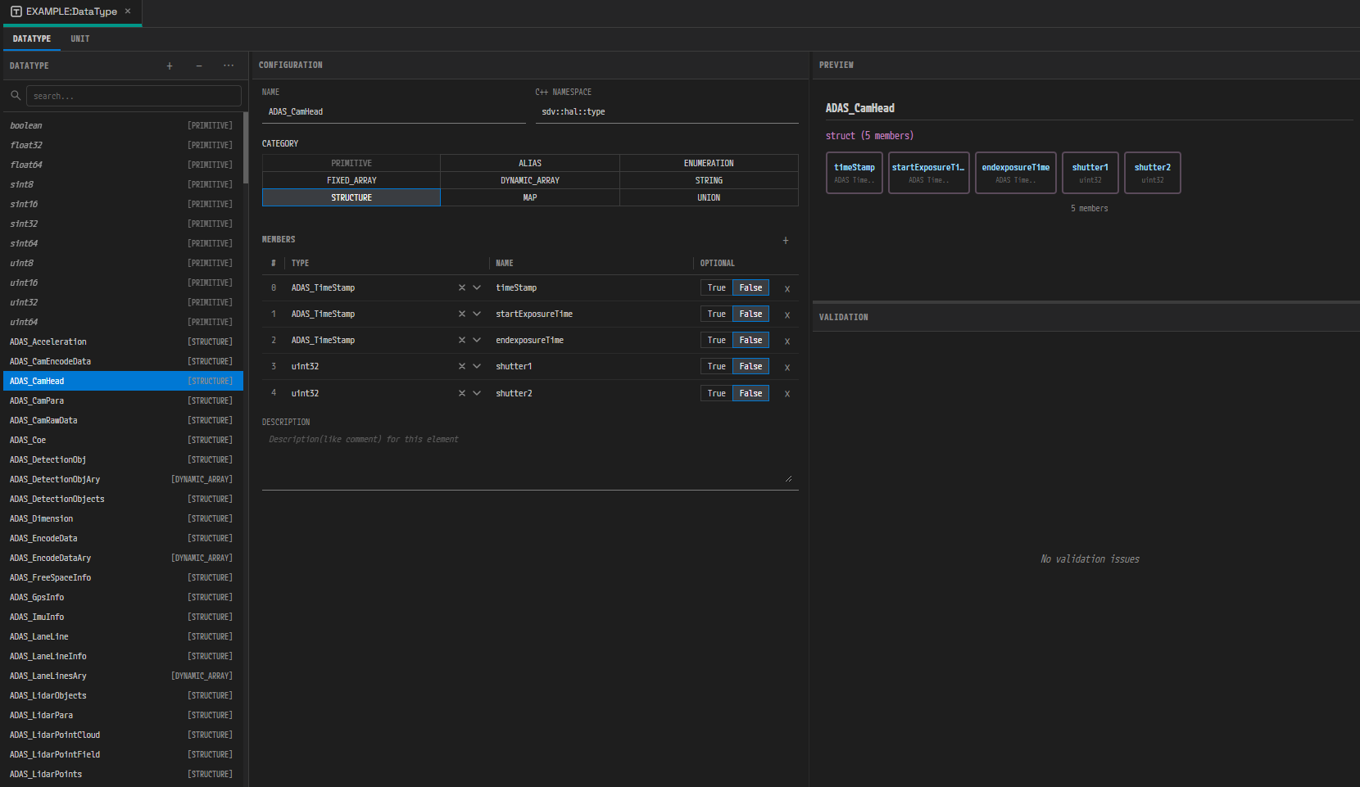Choose the MAP category
1360x787 pixels.
click(530, 197)
